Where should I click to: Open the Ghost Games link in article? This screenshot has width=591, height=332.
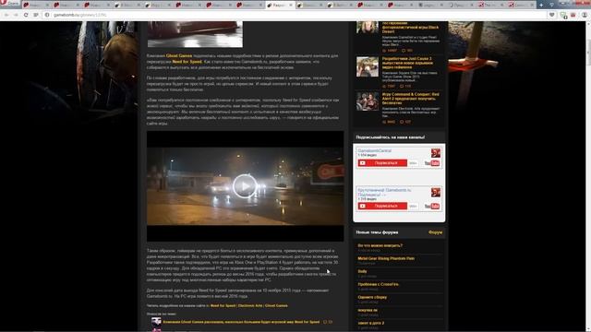point(179,55)
